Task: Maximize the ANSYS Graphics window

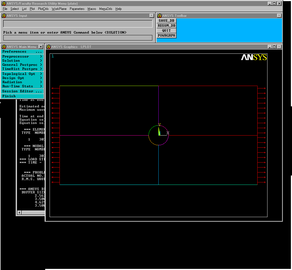Action: point(274,47)
